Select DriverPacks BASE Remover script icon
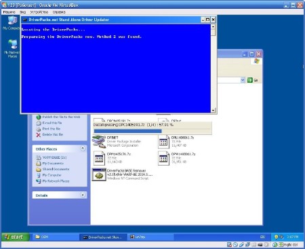This screenshot has height=249, width=305. 99,174
